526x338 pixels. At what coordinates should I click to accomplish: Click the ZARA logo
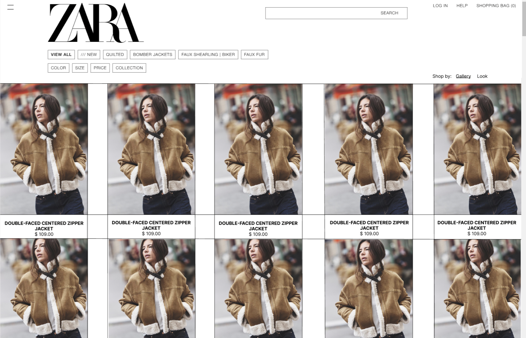click(x=96, y=23)
